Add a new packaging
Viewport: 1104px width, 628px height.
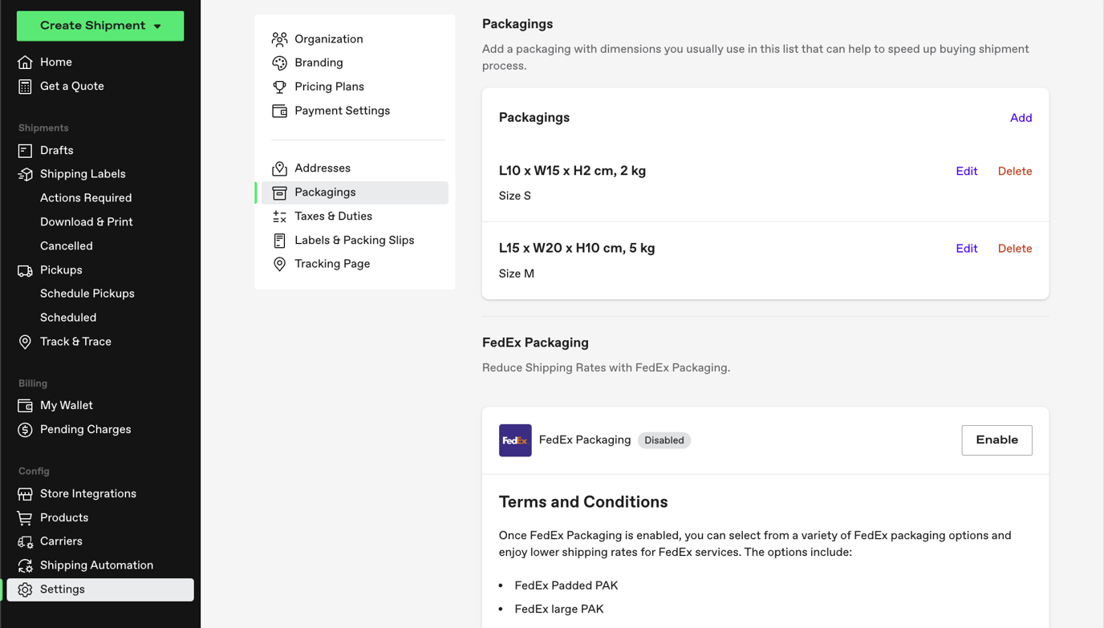click(x=1021, y=118)
